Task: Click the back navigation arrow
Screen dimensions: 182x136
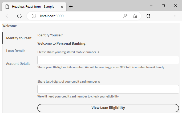Action: (x=8, y=16)
